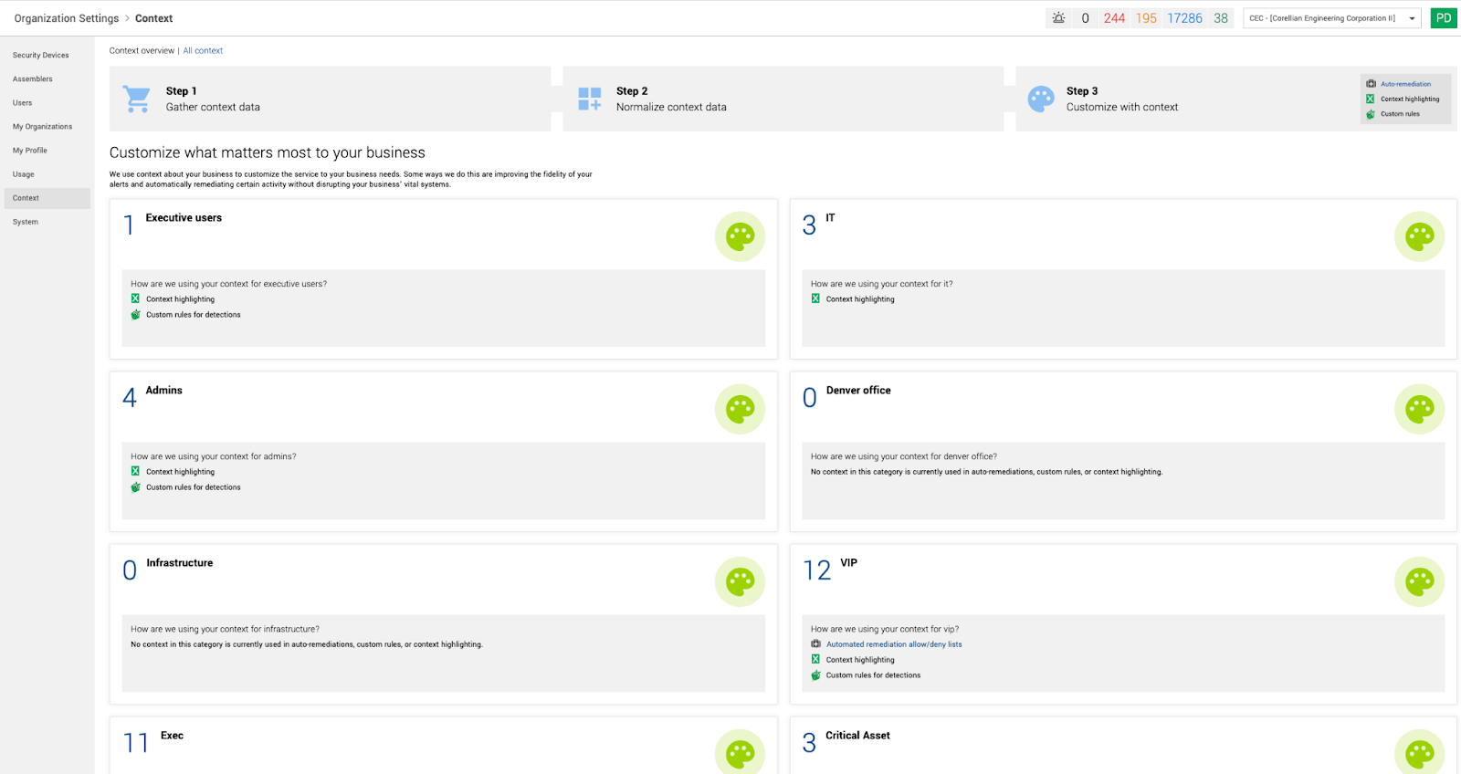Click Critical Asset card title
The height and width of the screenshot is (774, 1461).
point(857,735)
